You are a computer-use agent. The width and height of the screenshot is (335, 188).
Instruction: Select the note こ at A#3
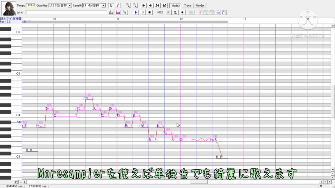tap(42, 126)
